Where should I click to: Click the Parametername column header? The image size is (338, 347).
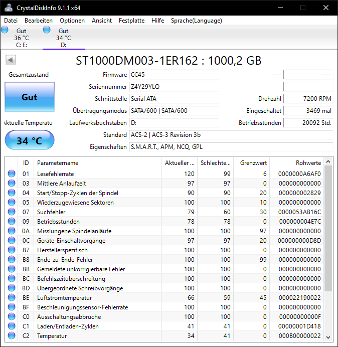pos(97,163)
